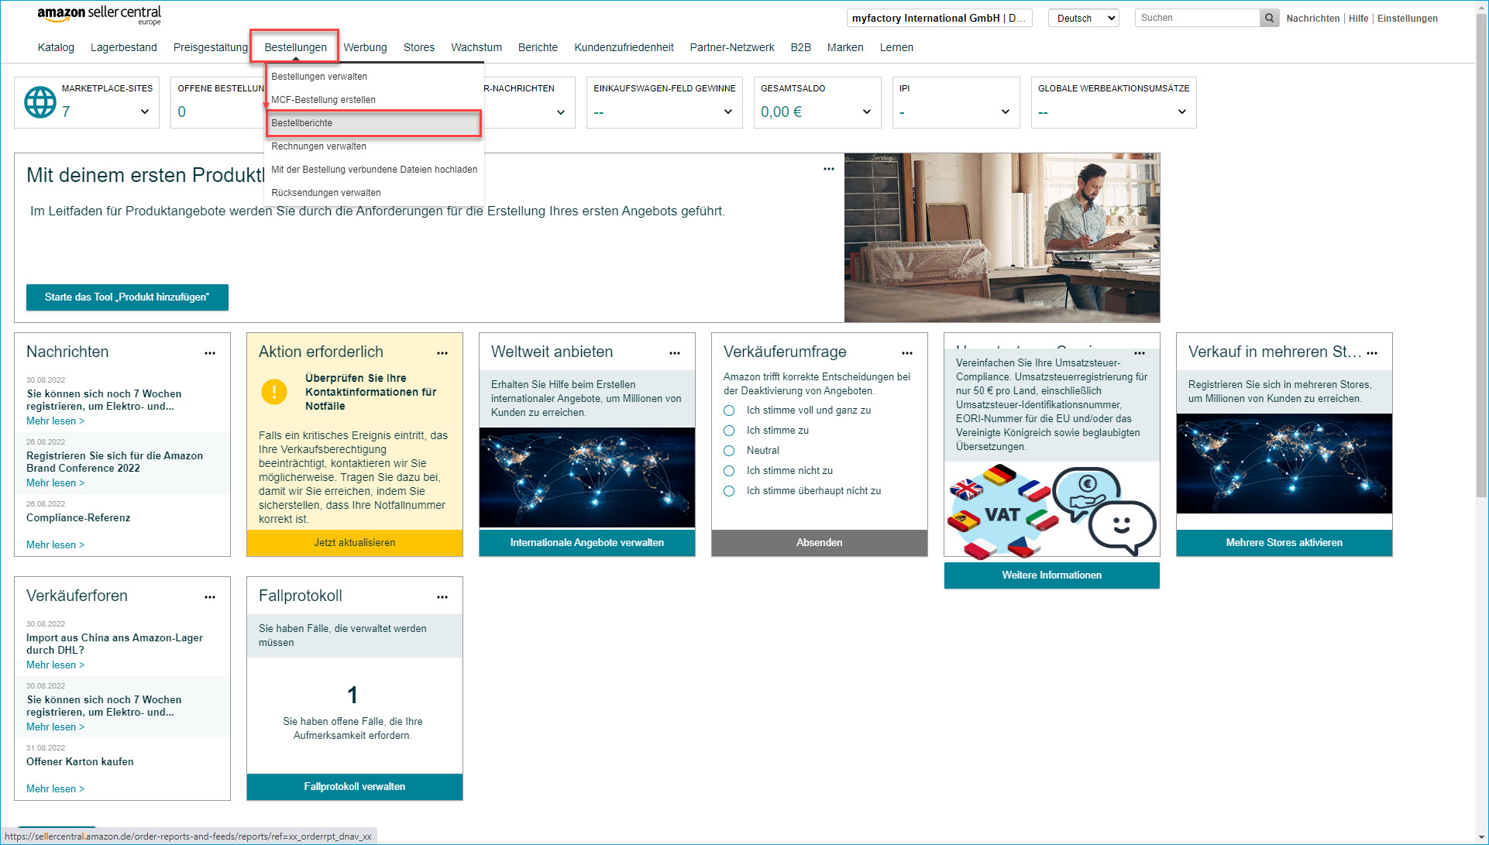Click 'Internationale Angebote verwalten' button
This screenshot has width=1489, height=845.
tap(587, 543)
